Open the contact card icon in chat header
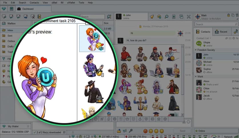 pos(174,17)
